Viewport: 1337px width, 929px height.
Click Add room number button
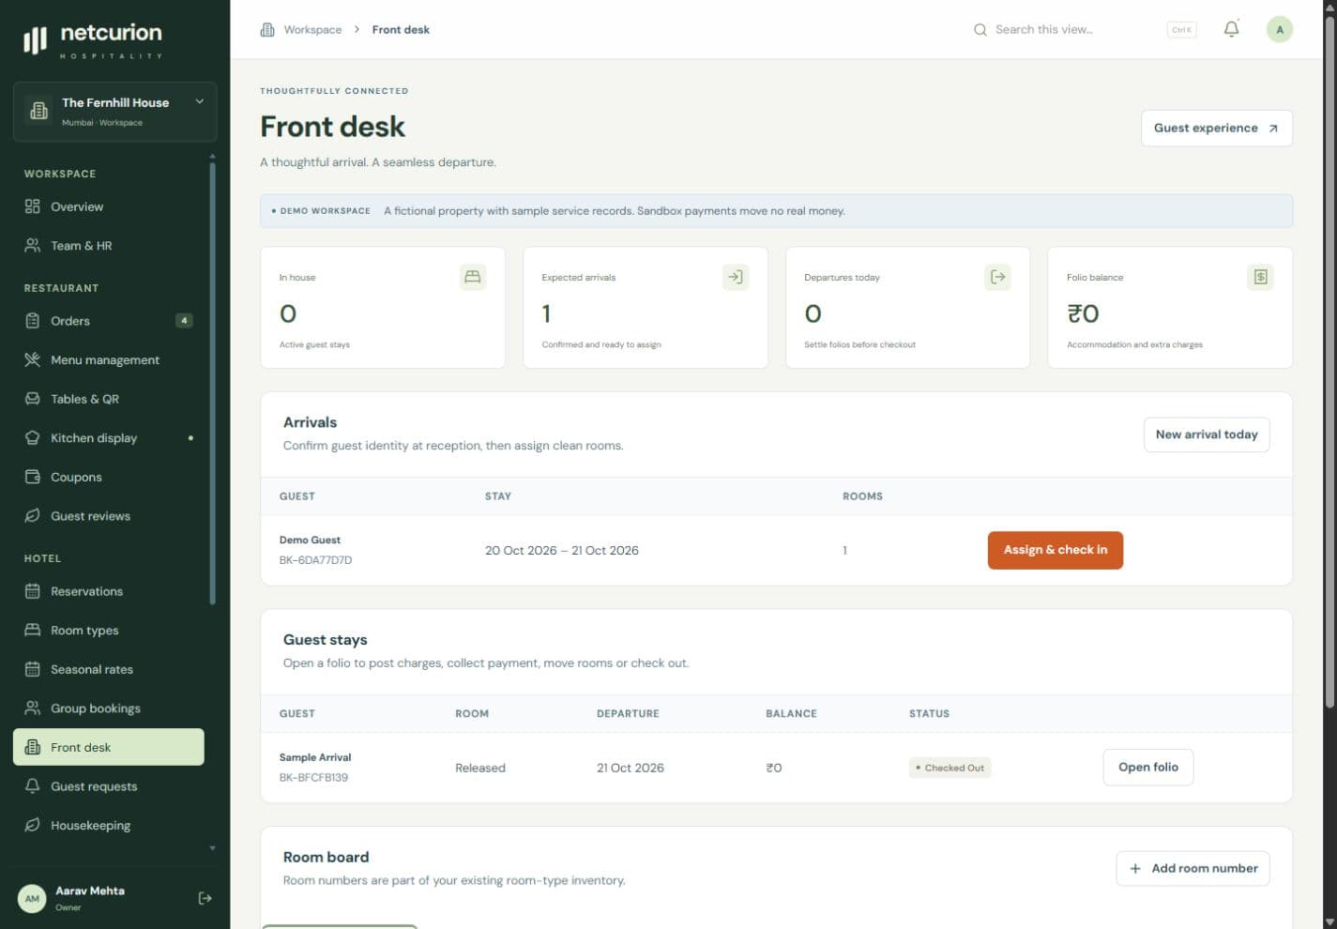point(1193,869)
